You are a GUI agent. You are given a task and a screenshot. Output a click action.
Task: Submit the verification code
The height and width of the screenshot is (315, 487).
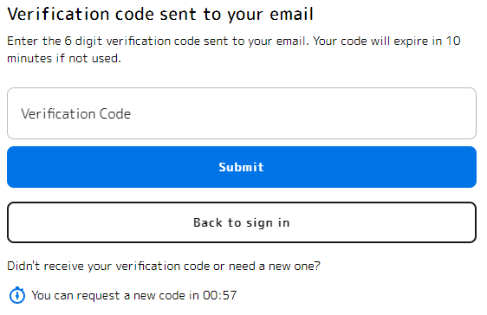click(242, 167)
